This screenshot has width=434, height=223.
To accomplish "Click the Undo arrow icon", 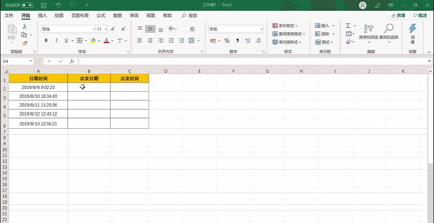I will pos(58,5).
